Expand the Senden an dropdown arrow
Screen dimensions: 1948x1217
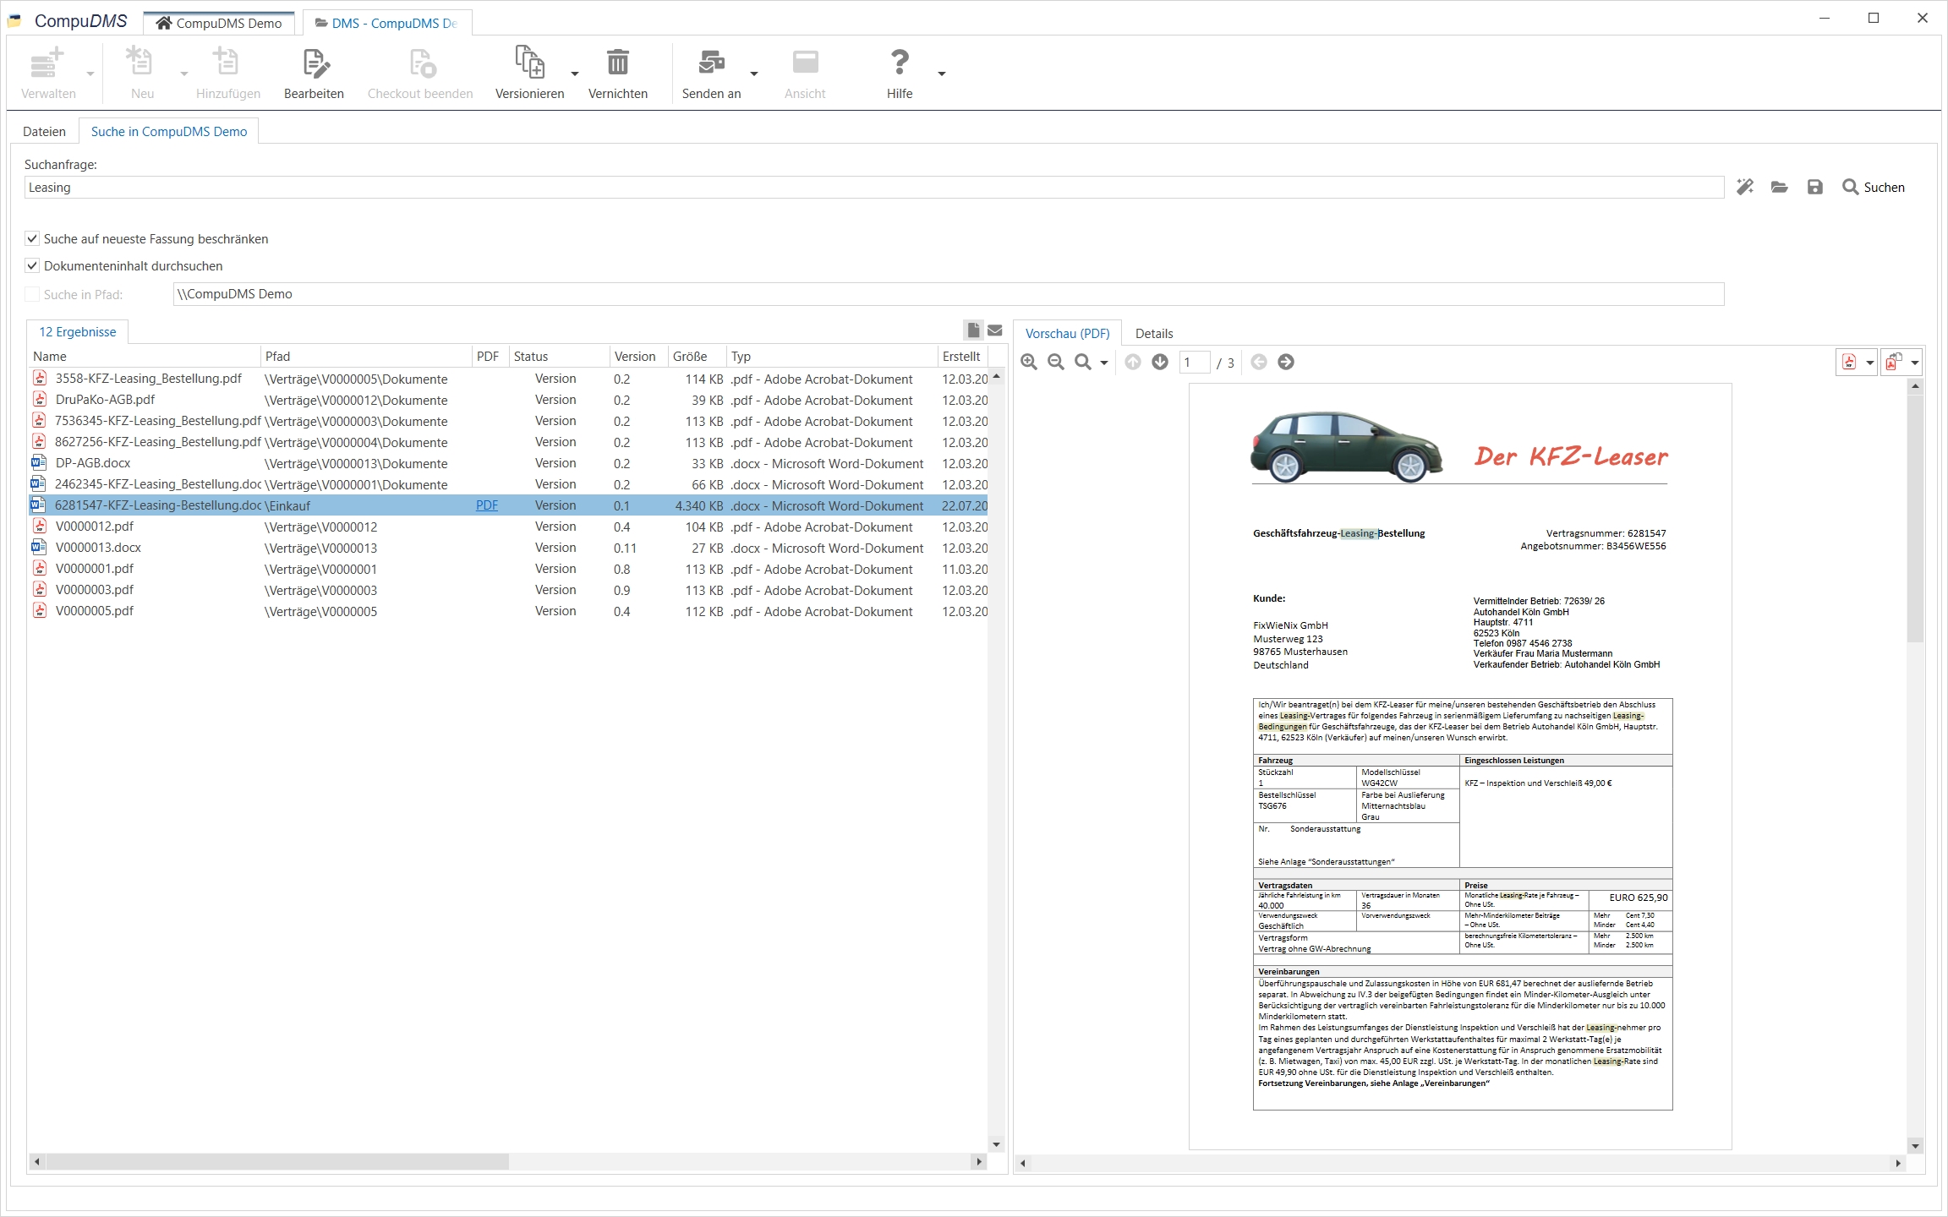754,74
